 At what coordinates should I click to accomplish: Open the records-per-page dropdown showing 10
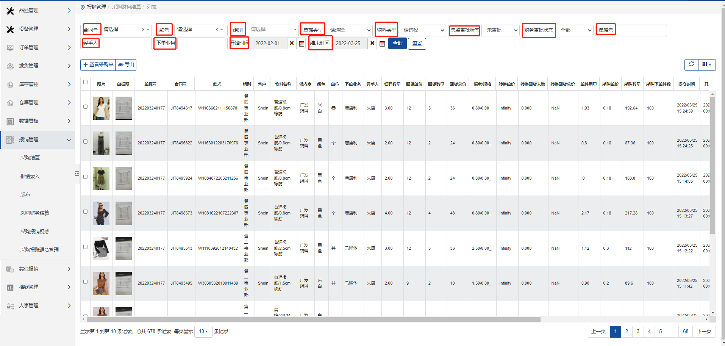point(203,332)
